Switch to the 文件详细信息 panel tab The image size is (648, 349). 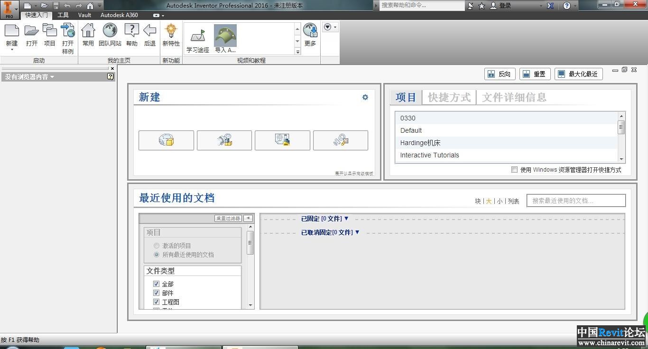tap(514, 97)
